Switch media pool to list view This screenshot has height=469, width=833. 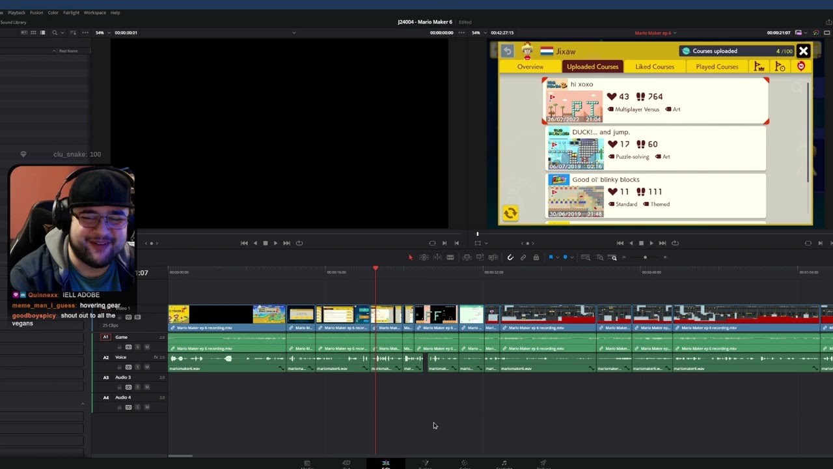(43, 33)
